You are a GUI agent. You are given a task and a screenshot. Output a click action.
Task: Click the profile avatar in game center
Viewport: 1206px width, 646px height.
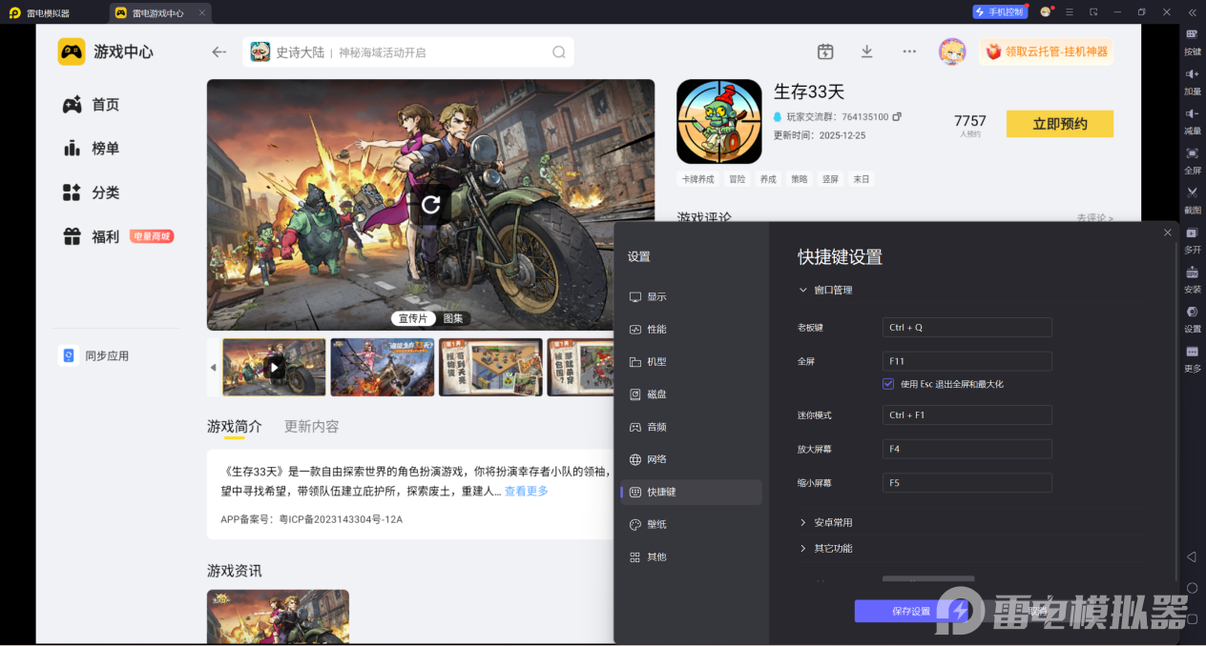[x=952, y=51]
